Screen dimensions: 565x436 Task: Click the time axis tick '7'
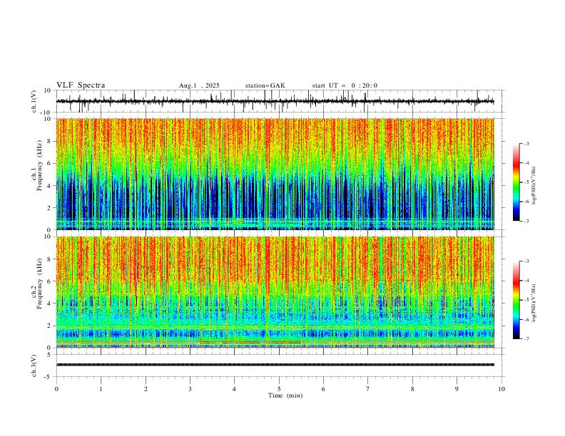[x=368, y=389]
